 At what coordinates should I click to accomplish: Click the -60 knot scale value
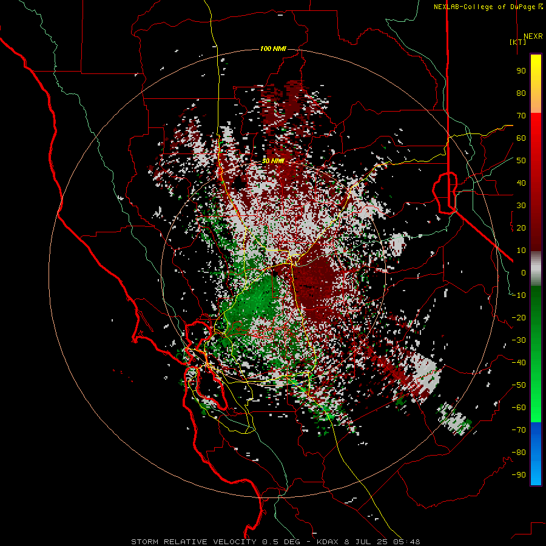point(519,408)
